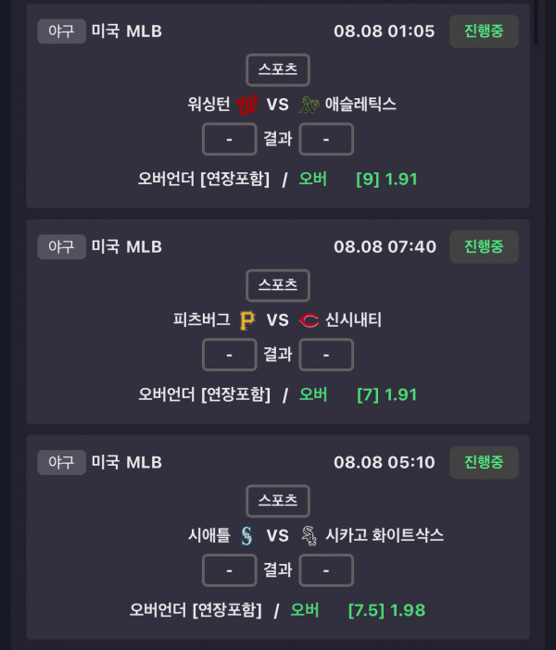Click 진행중 status on 01:05 game

[x=484, y=31]
